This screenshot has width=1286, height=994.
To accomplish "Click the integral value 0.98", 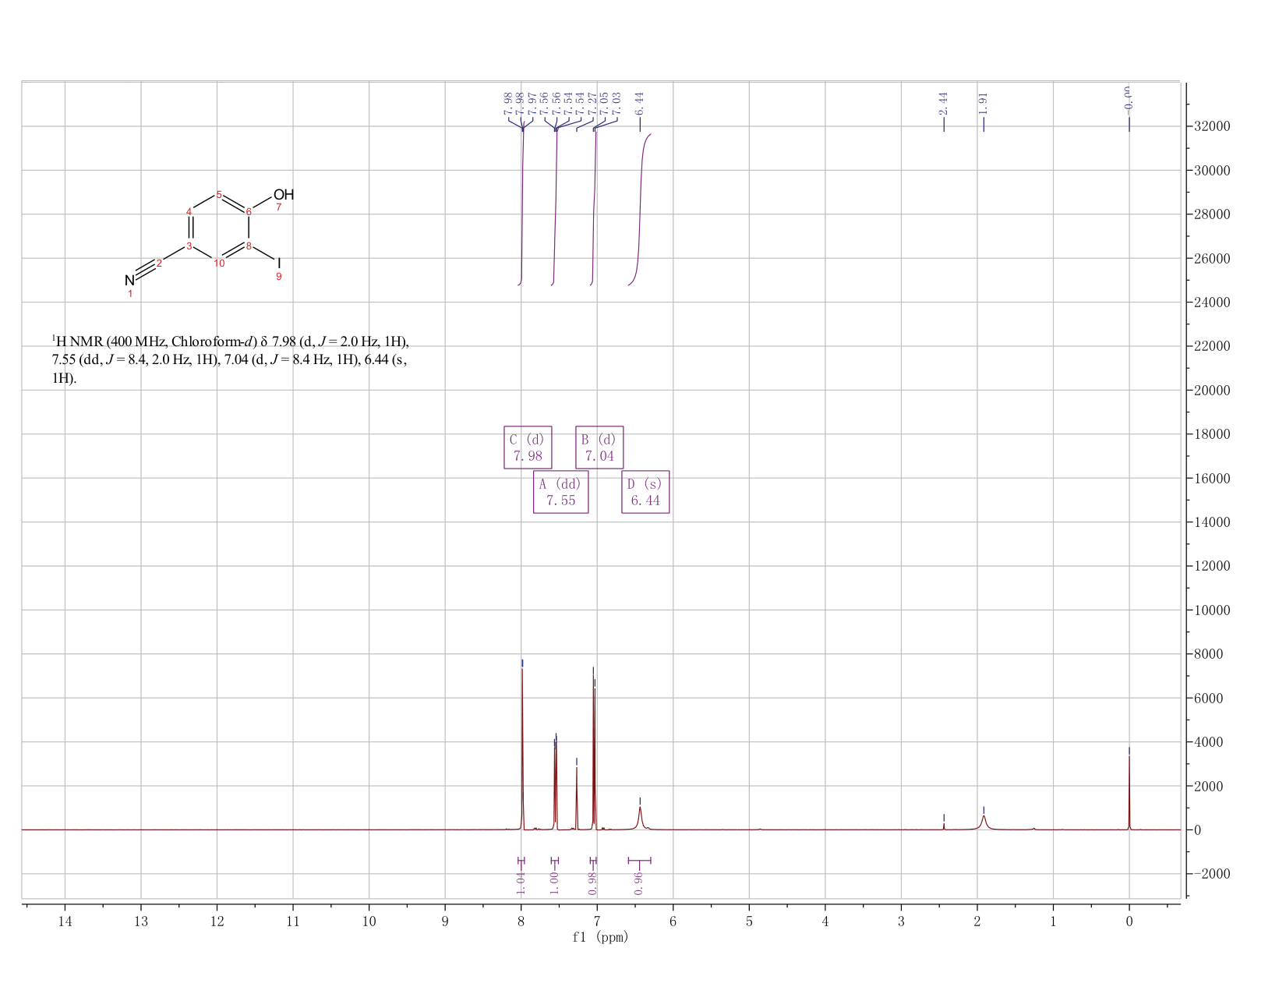I will pyautogui.click(x=593, y=883).
